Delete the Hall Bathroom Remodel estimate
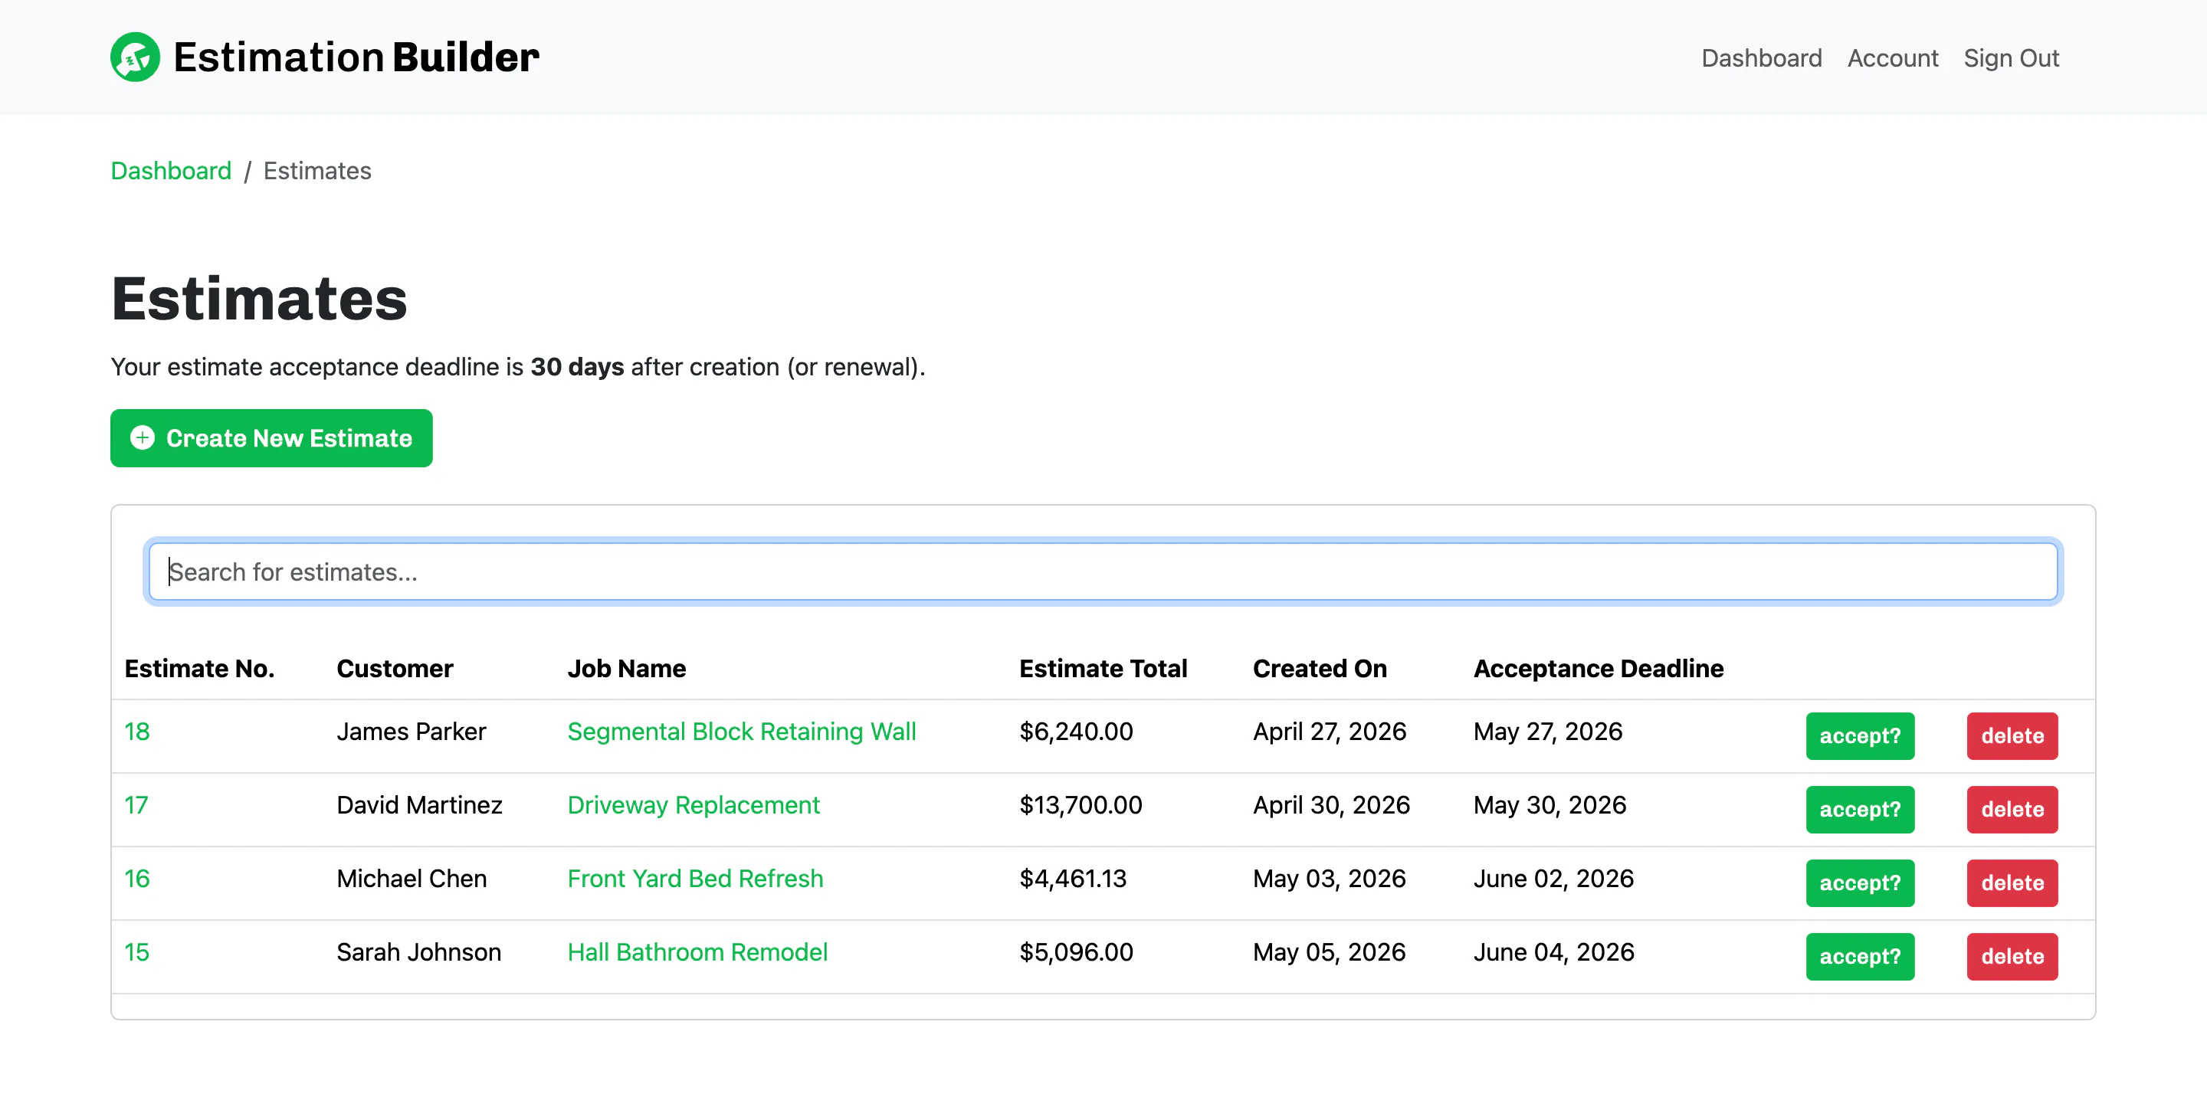This screenshot has height=1120, width=2207. (x=2012, y=957)
